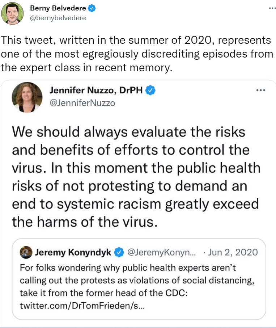Open Jeremy Konyndyk's small avatar

(26, 252)
